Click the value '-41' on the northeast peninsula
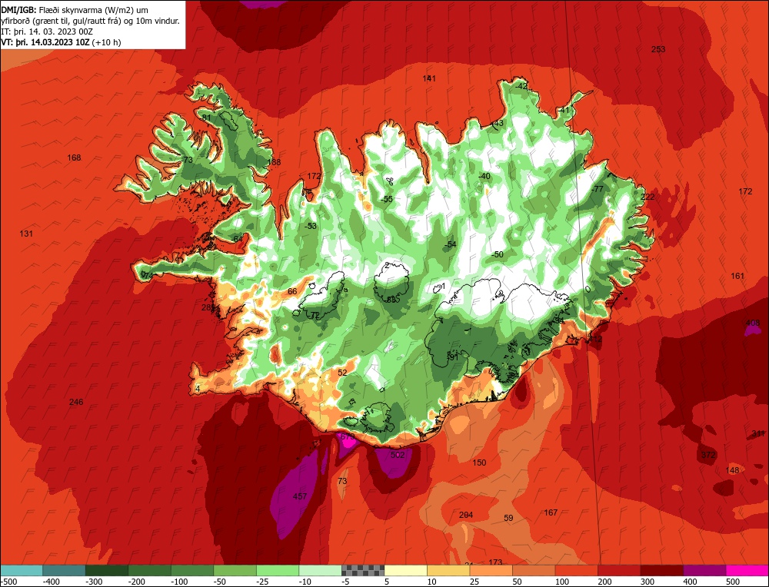The width and height of the screenshot is (769, 587). click(564, 110)
